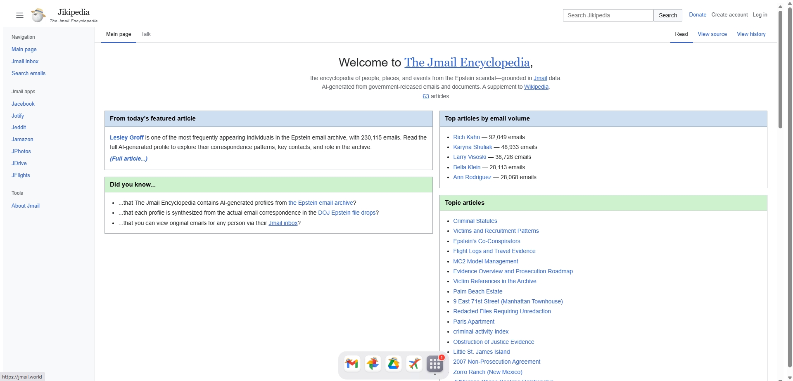Open the 63 articles count link
Image resolution: width=793 pixels, height=381 pixels.
(425, 96)
